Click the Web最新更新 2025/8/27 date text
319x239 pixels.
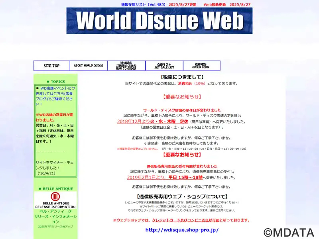227,4
